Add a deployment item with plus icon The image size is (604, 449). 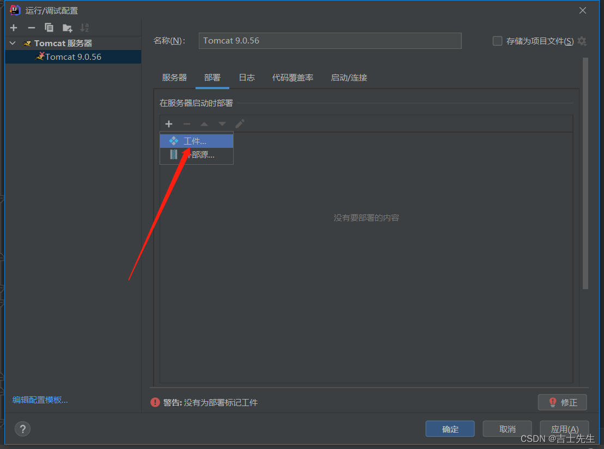point(169,124)
